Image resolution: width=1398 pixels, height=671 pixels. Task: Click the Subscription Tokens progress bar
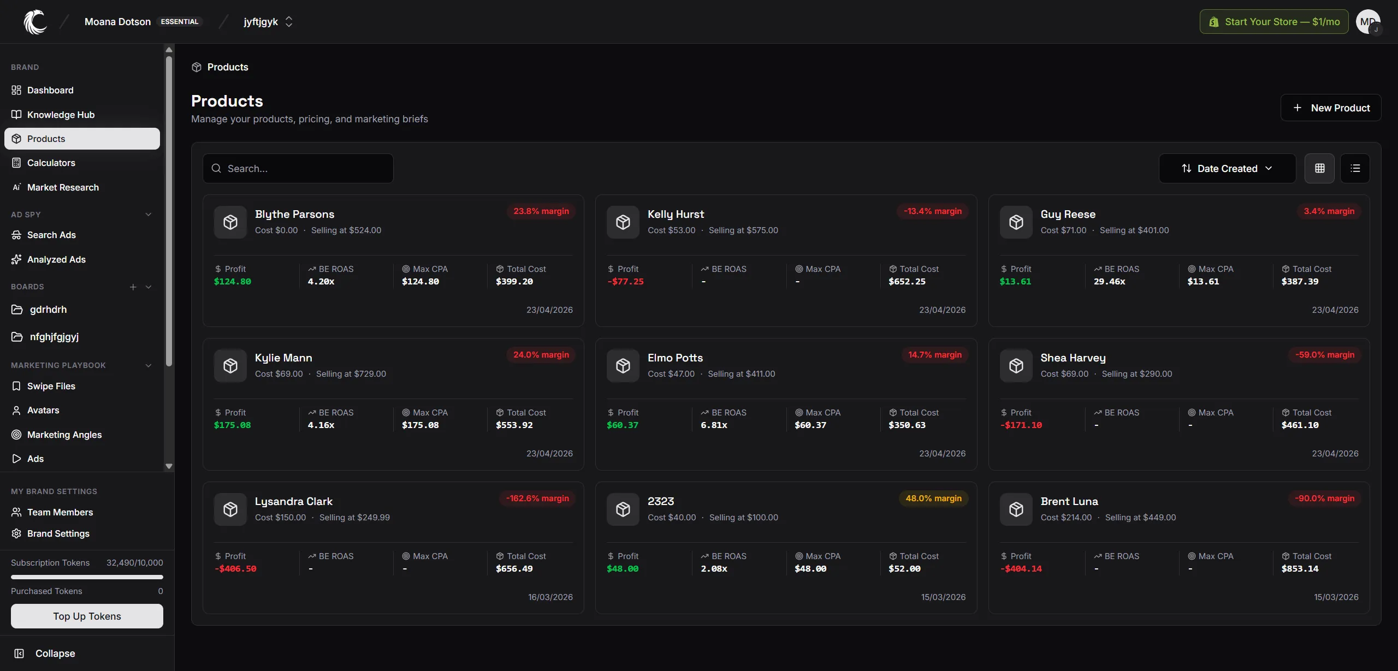87,577
